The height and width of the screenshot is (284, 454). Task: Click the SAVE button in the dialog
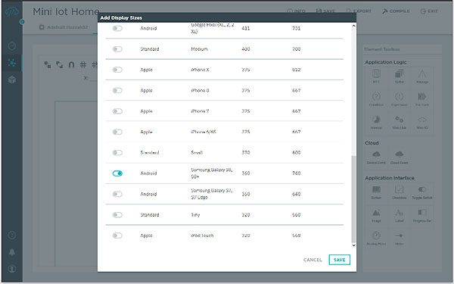click(x=339, y=260)
